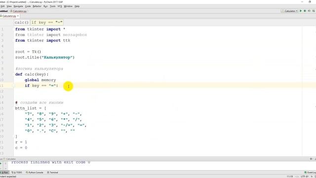The image size is (316, 178).
Task: Run the Calculator configuration with green play icon
Action: (x=301, y=11)
